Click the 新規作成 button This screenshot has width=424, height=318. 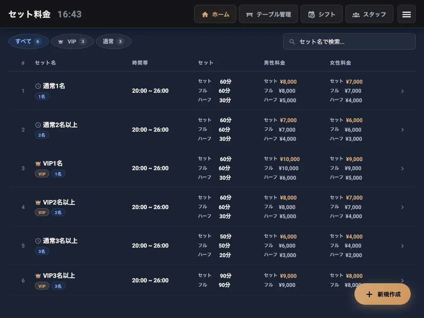click(382, 294)
